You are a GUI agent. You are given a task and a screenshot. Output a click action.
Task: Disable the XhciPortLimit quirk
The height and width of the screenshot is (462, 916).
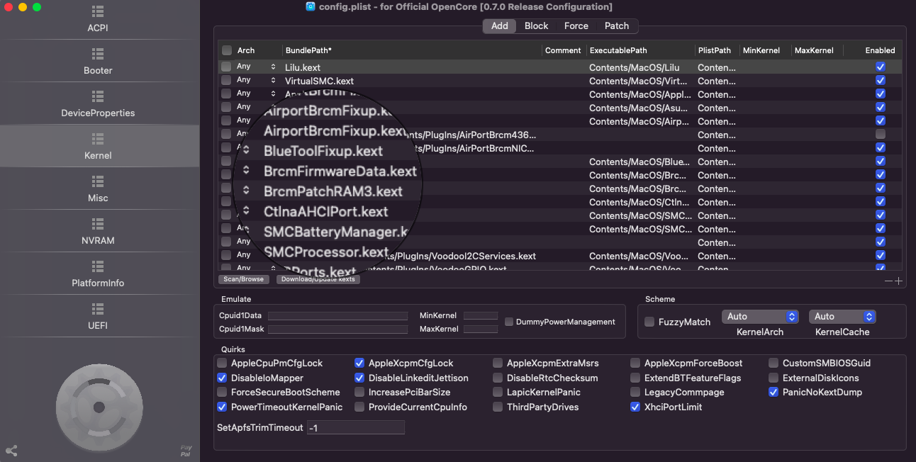pyautogui.click(x=635, y=407)
